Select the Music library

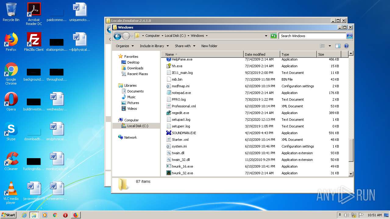[x=131, y=97]
